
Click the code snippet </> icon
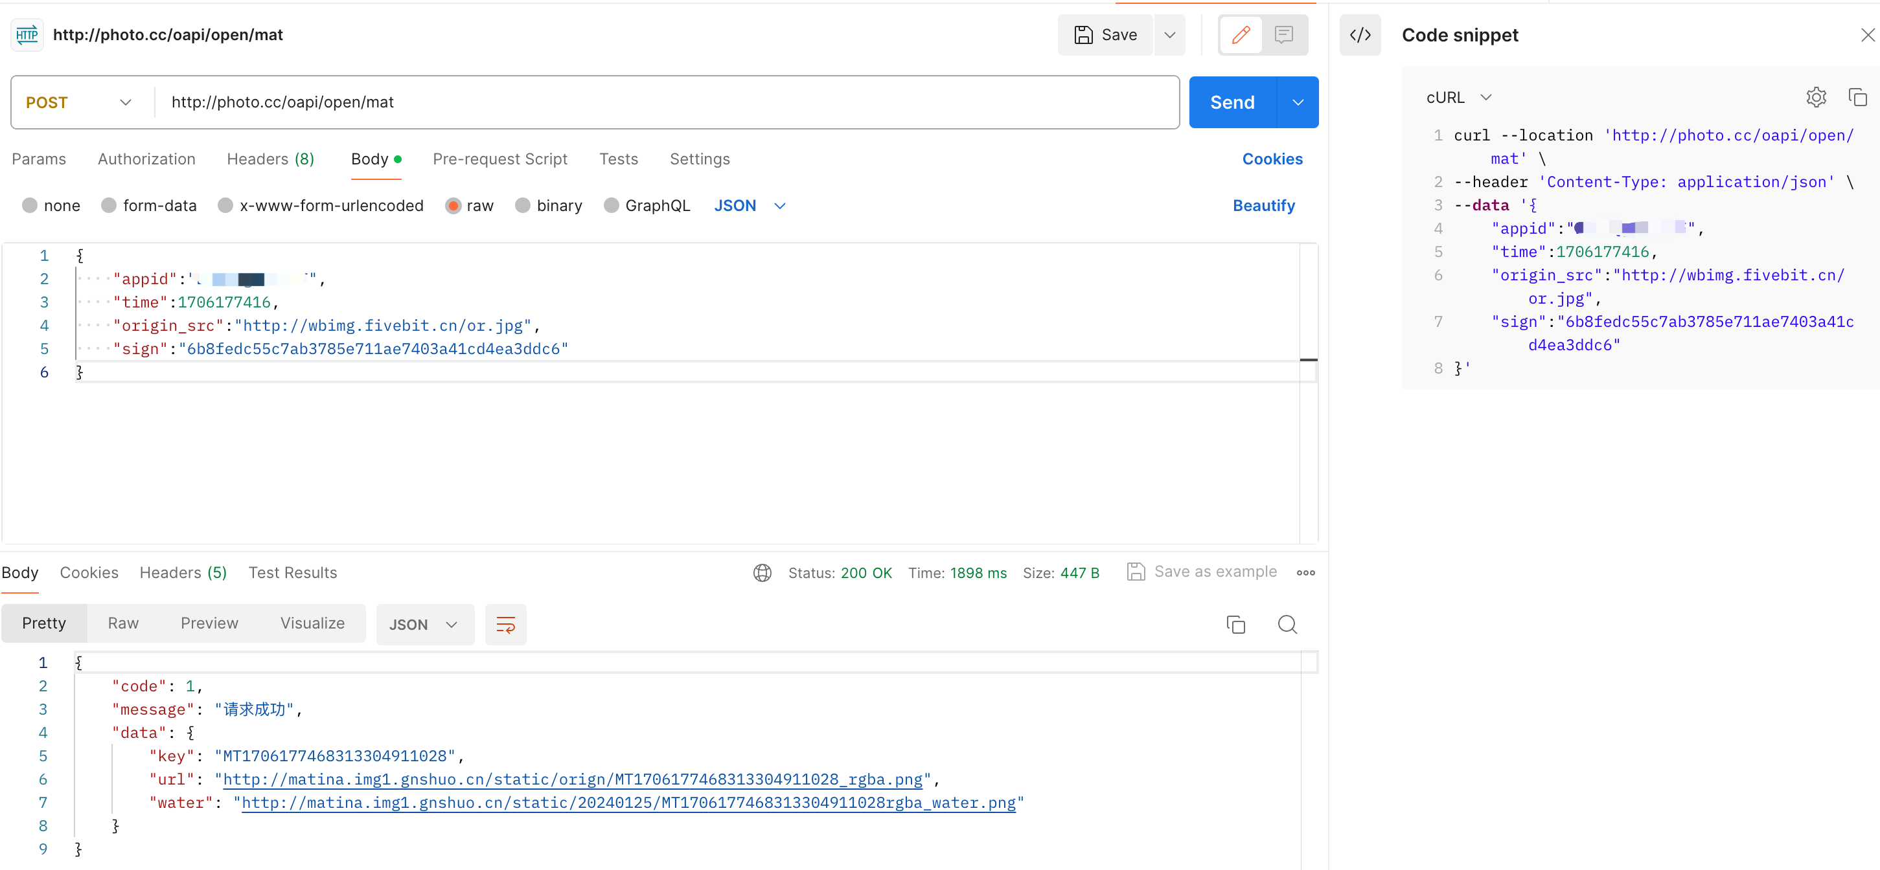(x=1360, y=35)
